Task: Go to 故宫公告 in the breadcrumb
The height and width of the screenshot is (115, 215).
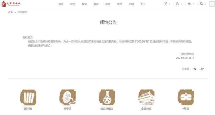Action: 23,12
